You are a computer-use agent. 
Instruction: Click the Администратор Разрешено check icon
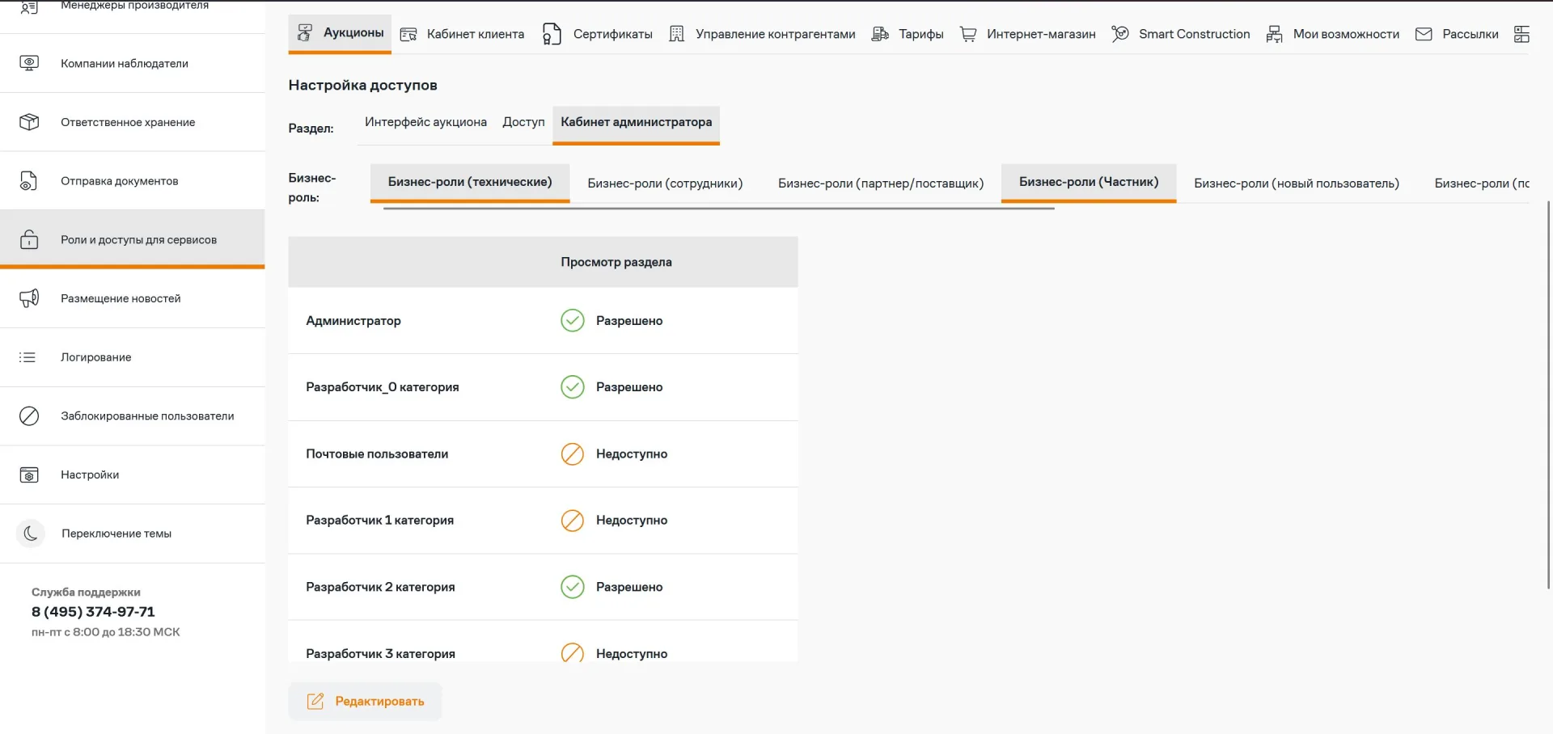pos(573,321)
